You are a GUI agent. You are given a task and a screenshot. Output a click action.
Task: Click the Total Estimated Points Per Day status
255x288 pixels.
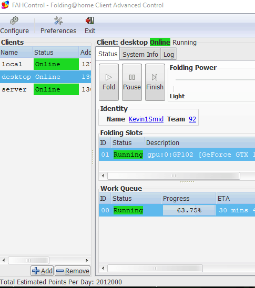61,282
